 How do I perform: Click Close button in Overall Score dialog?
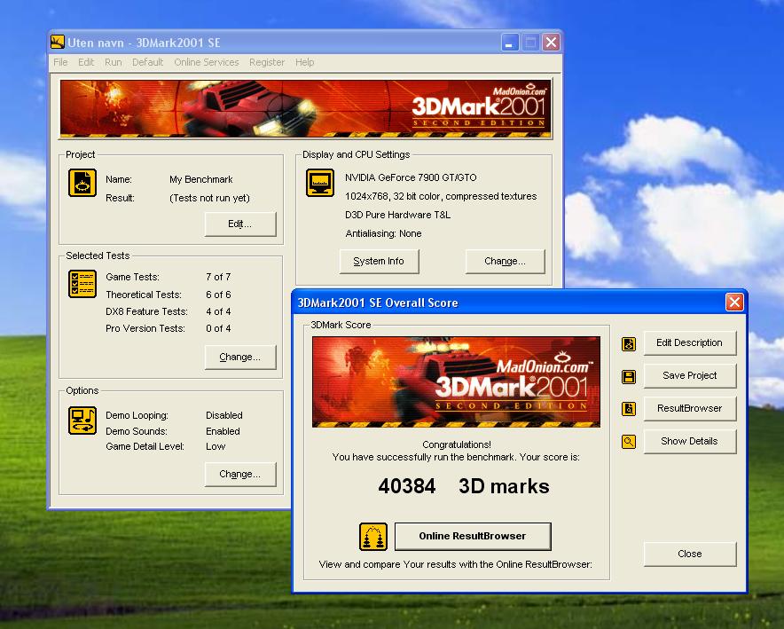click(689, 554)
